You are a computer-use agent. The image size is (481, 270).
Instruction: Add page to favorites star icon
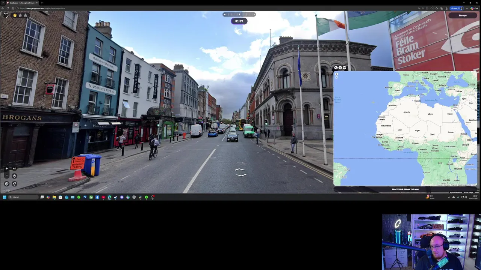point(432,8)
